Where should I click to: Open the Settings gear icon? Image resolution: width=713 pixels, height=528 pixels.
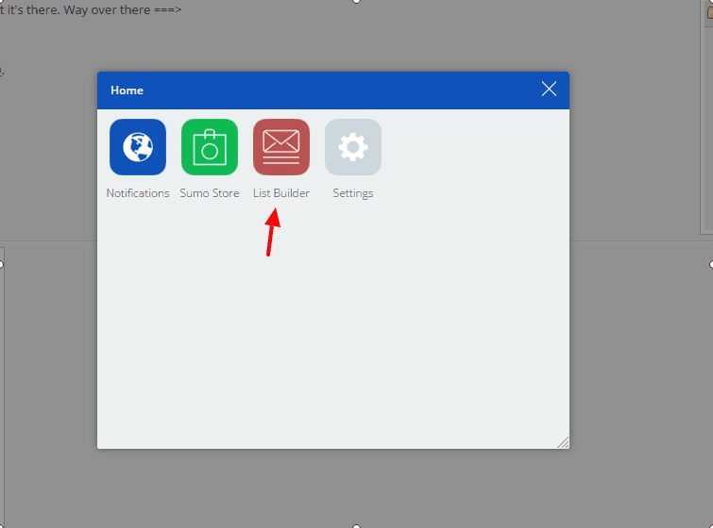(x=353, y=147)
